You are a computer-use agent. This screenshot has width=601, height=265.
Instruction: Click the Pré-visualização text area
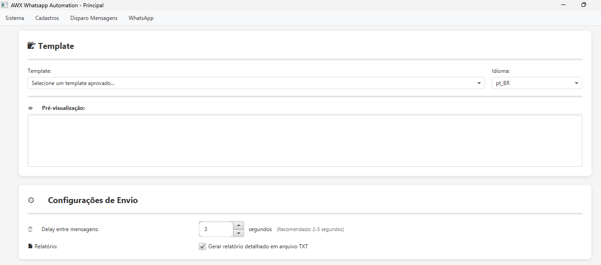[x=305, y=140]
